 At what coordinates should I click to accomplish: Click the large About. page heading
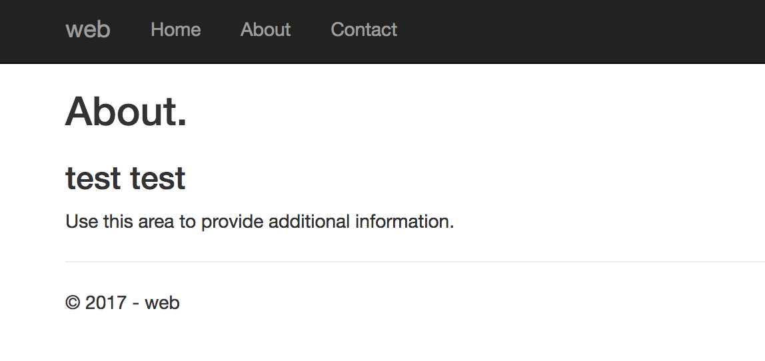point(126,111)
